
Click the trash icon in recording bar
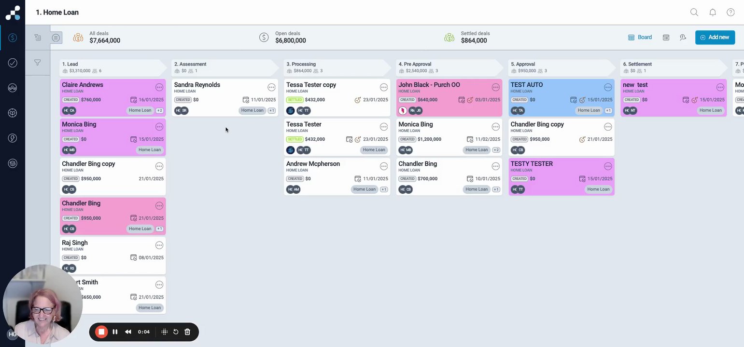[187, 332]
